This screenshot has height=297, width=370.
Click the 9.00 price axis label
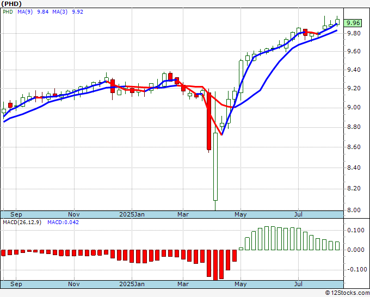pyautogui.click(x=354, y=107)
